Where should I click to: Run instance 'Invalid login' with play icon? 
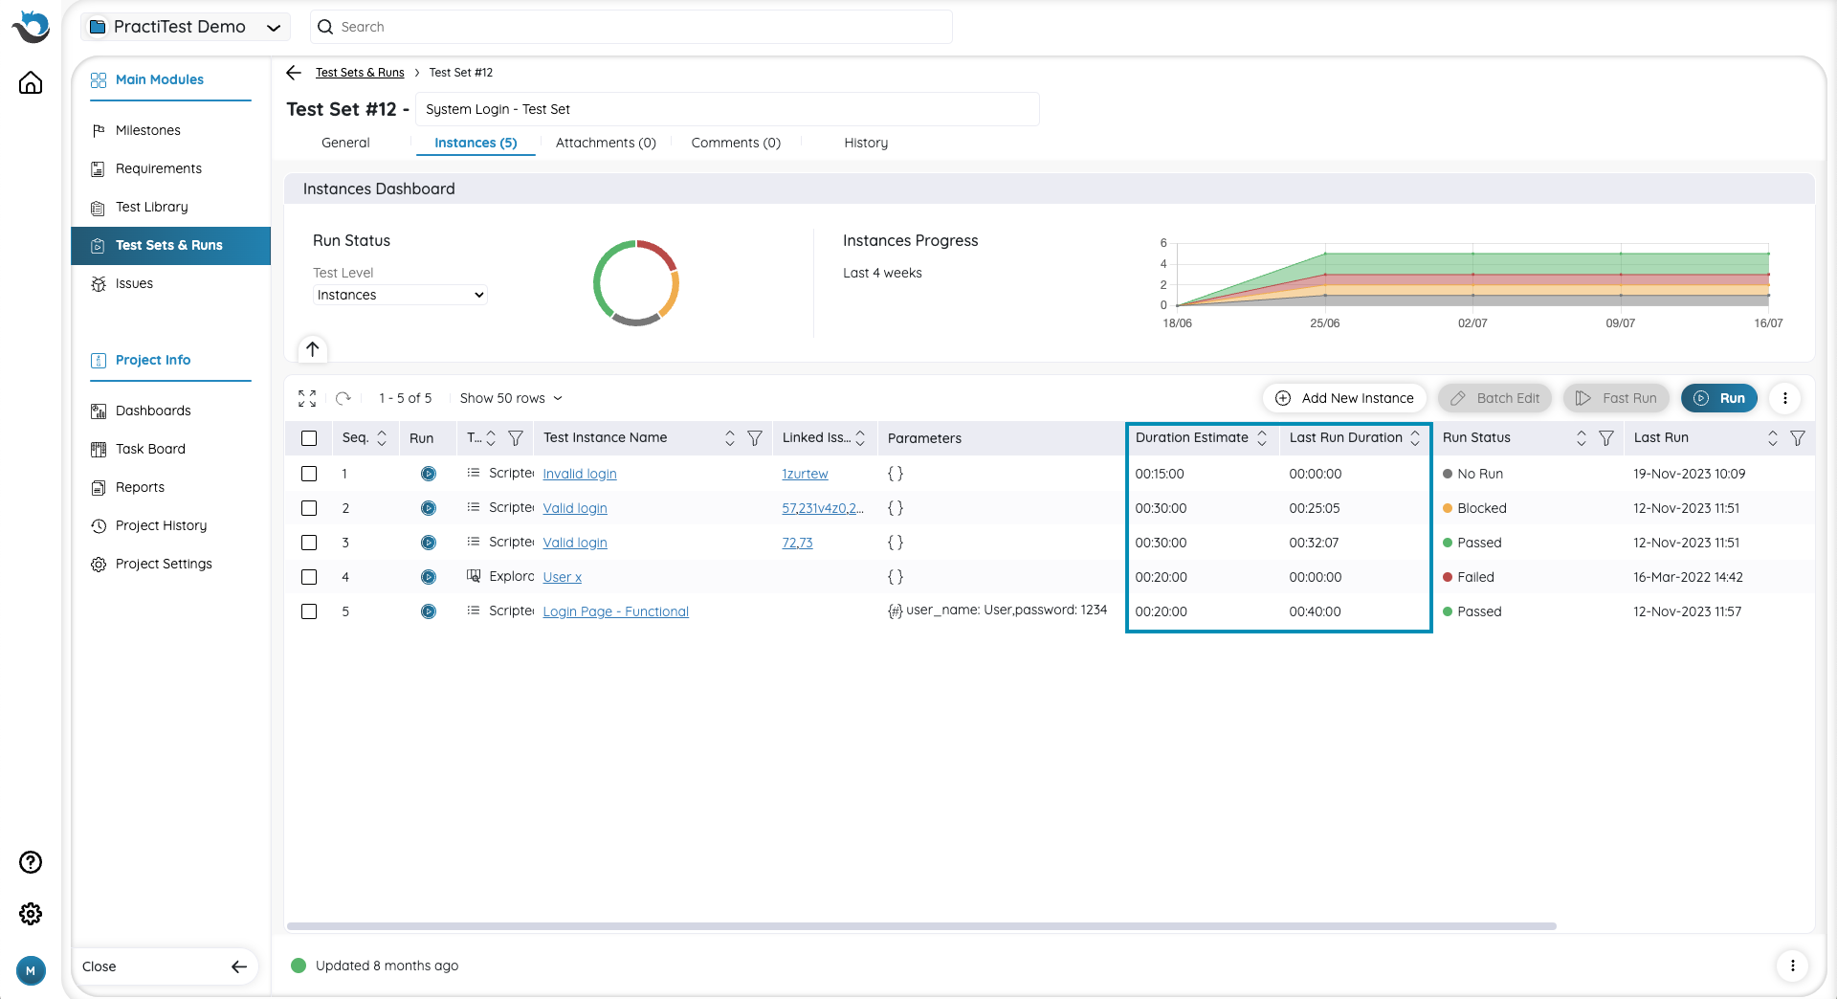pos(429,474)
